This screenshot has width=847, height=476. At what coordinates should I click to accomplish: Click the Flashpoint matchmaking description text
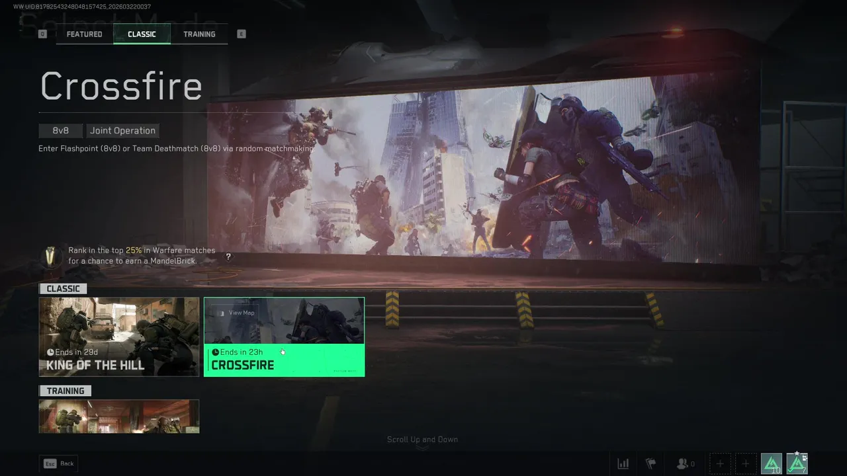(175, 149)
